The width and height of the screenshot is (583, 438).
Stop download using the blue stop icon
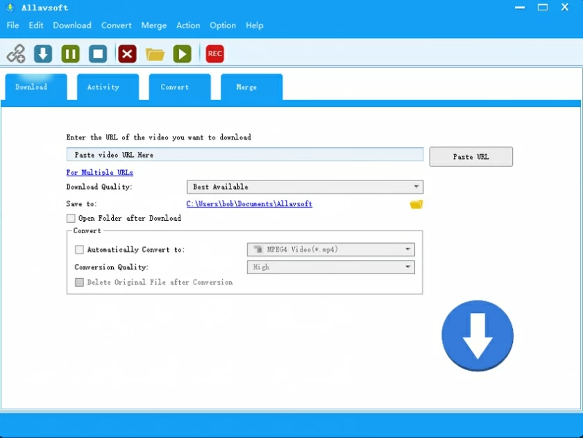98,53
